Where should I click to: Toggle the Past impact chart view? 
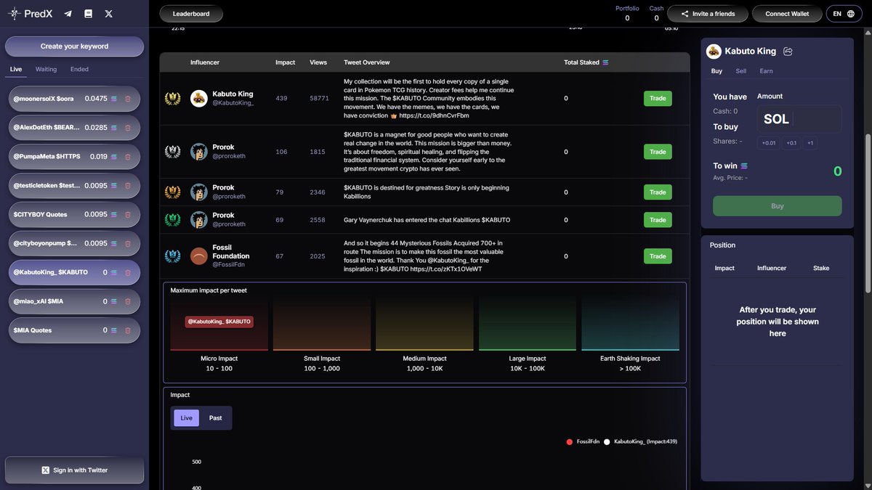[x=215, y=418]
